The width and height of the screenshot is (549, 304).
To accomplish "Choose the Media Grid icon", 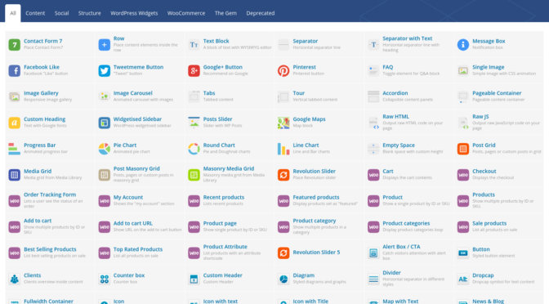I will tap(15, 175).
